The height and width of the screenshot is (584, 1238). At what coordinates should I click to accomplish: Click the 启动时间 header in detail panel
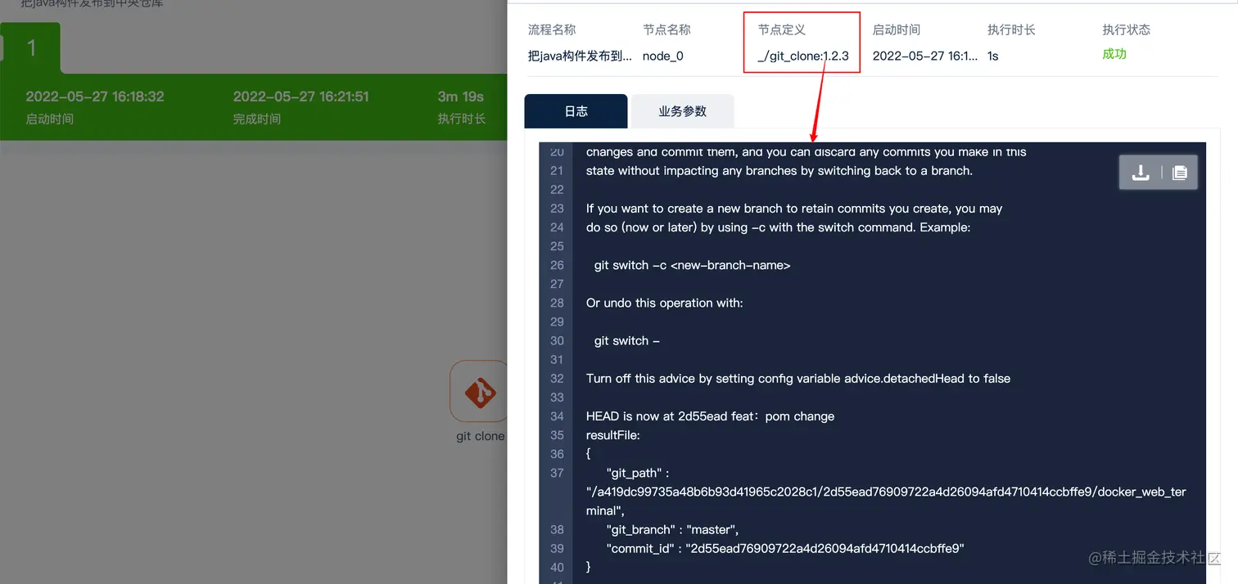pos(897,29)
